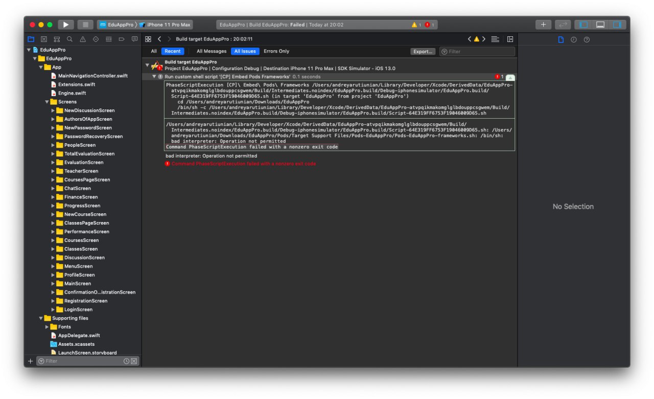654x399 pixels.
Task: Switch to the Recent logs scope
Action: 173,51
